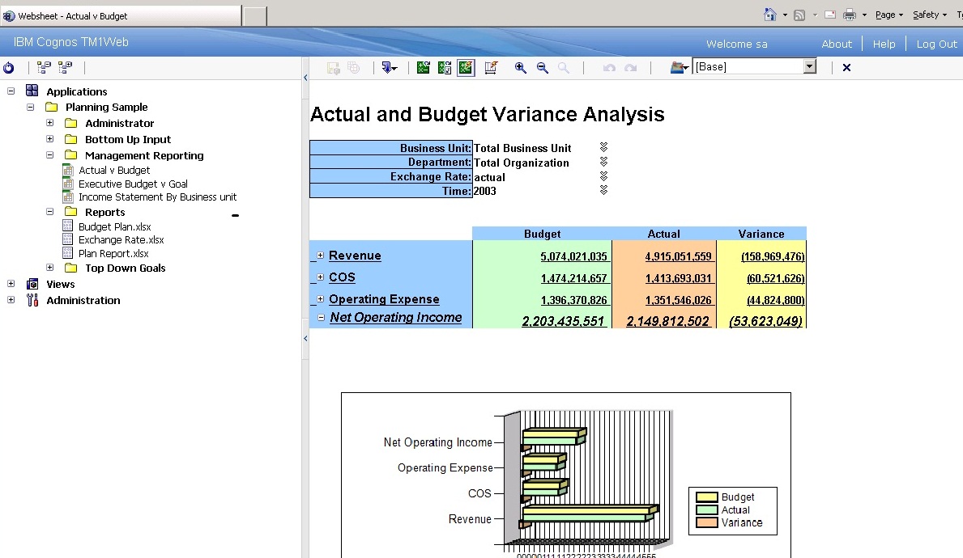This screenshot has width=963, height=558.
Task: Open Exchange Rate.xlsx report
Action: (121, 239)
